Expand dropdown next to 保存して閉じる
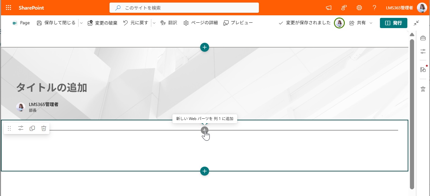 (x=81, y=23)
